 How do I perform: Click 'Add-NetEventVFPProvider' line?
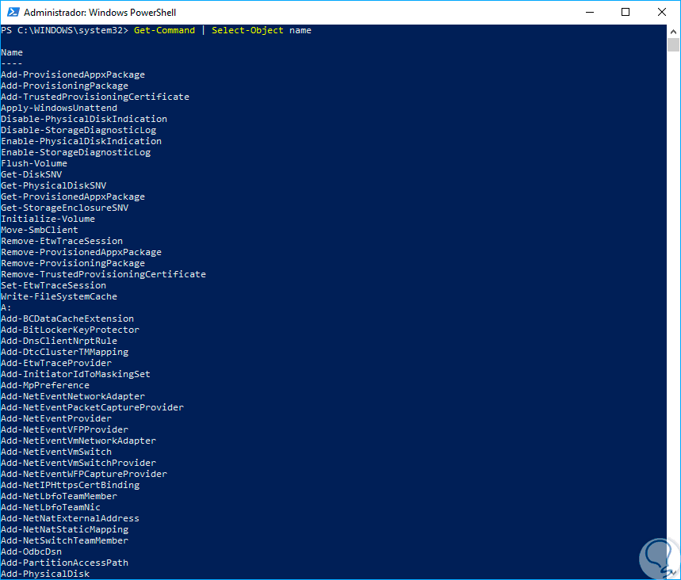click(x=65, y=429)
